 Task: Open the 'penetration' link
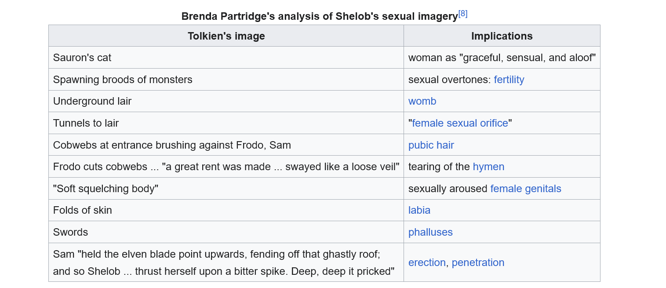tap(478, 262)
